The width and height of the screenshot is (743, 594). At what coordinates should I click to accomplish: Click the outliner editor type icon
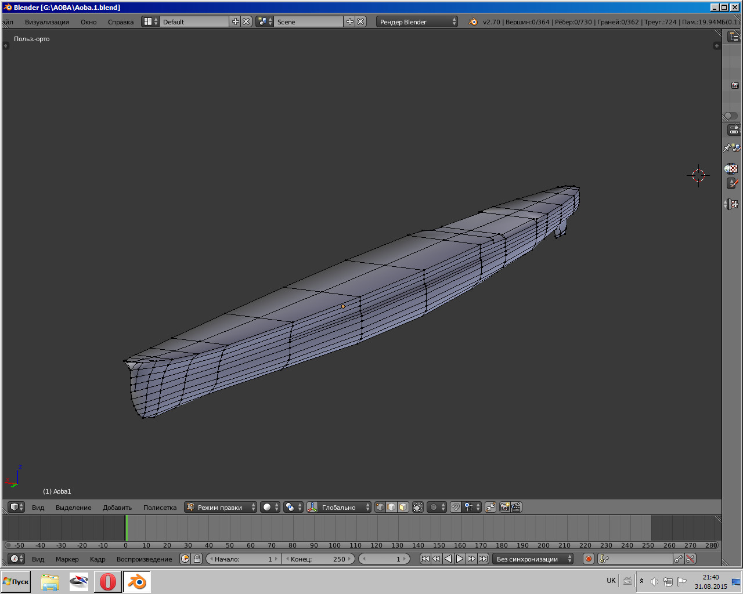point(734,37)
